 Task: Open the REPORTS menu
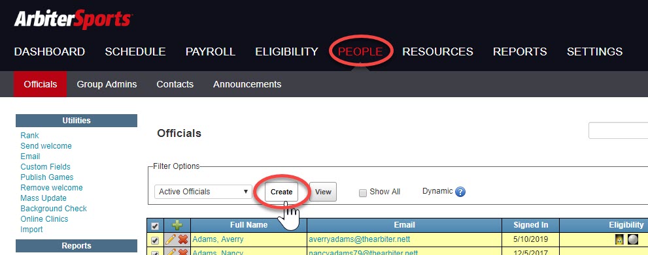[520, 52]
